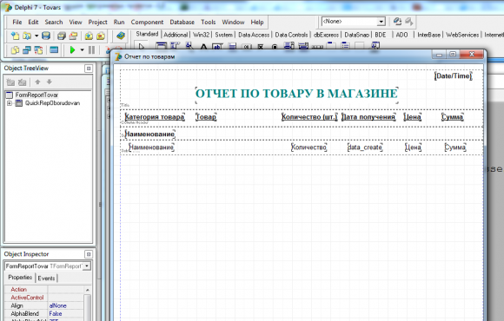Image resolution: width=504 pixels, height=321 pixels.
Task: Click the View Unit toolbar icon
Action: [x=15, y=50]
